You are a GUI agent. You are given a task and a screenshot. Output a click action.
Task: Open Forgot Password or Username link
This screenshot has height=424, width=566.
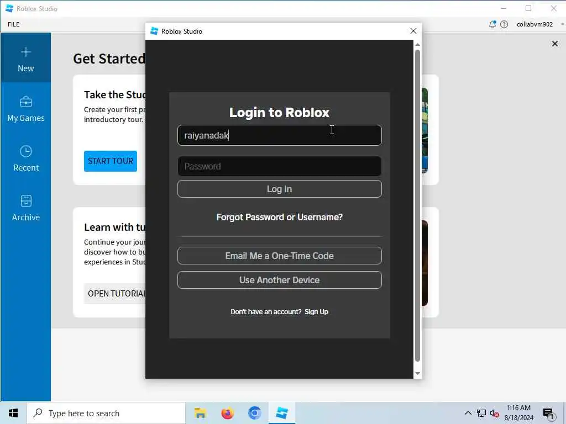click(279, 217)
